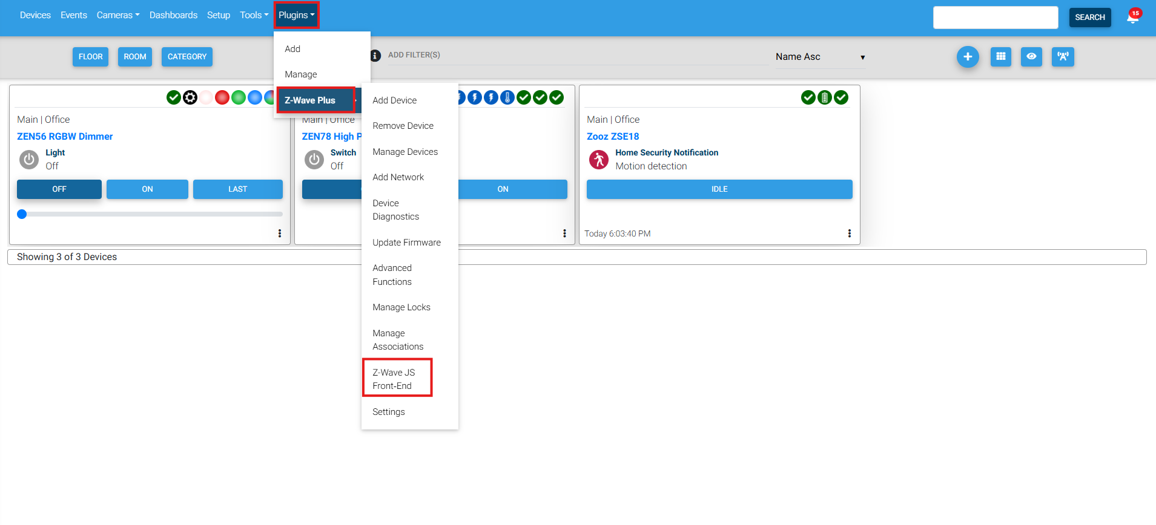
Task: Click the IDLE button on Zooz card
Action: coord(719,189)
